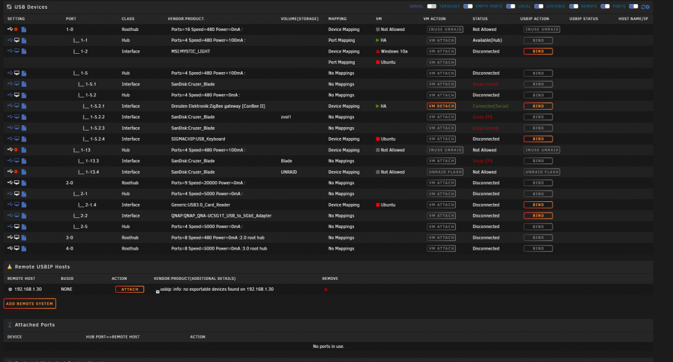673x362 pixels.
Task: Click the UNRAID FLASH VM action button
Action: [x=445, y=172]
